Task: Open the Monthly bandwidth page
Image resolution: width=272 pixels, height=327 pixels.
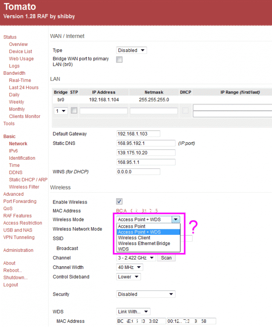Action: pos(17,109)
